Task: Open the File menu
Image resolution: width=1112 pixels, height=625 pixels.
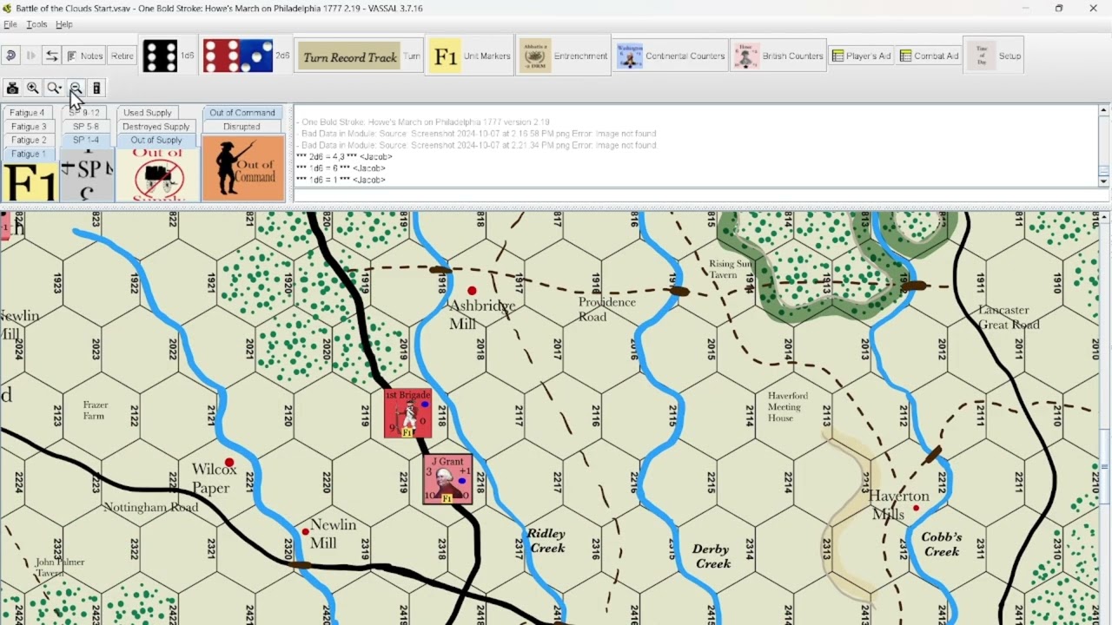Action: point(10,24)
